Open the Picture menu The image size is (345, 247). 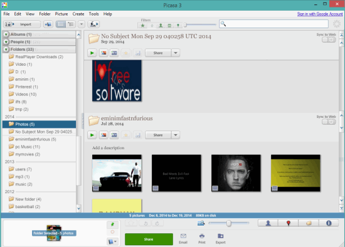tap(61, 14)
